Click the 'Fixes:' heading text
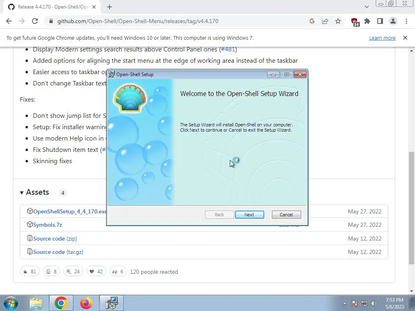415x311 pixels. point(28,100)
